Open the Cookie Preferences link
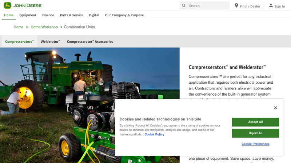 click(255, 144)
